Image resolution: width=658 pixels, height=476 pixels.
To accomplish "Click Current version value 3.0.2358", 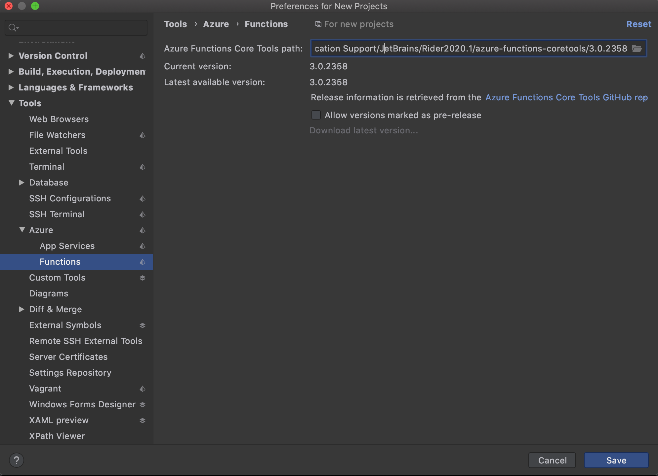I will pyautogui.click(x=328, y=66).
